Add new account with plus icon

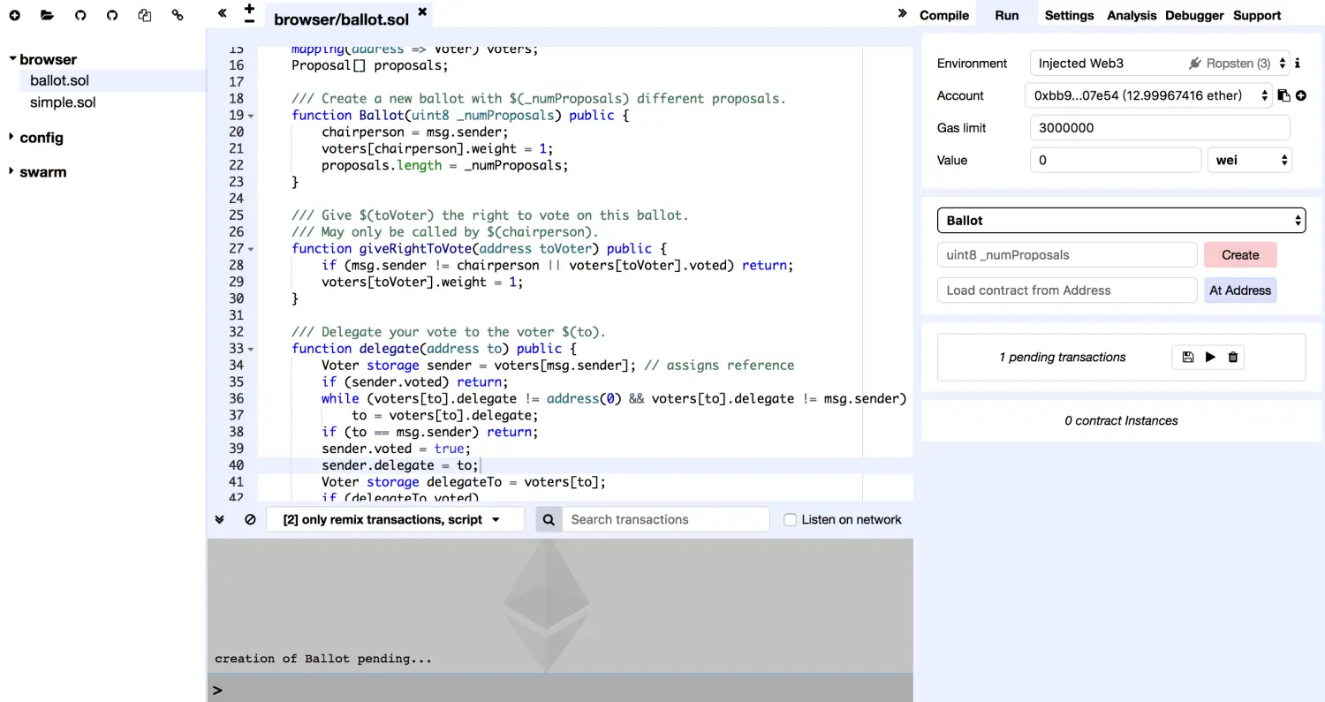[1301, 95]
